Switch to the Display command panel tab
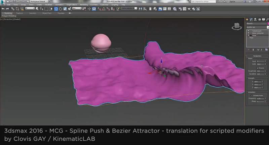The width and height of the screenshot is (269, 145). point(264,19)
